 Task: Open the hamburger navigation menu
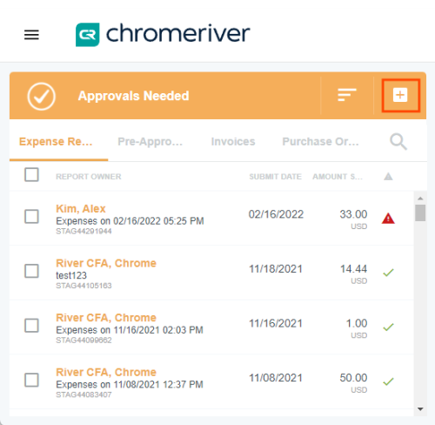[31, 35]
